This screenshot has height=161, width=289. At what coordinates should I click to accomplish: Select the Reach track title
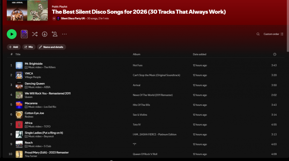(29, 143)
